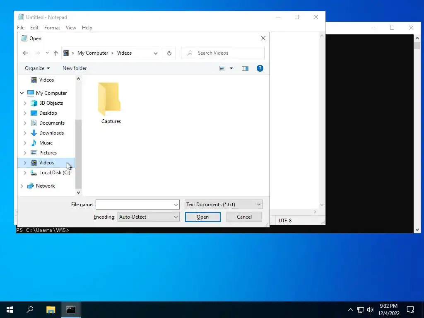424x318 pixels.
Task: Click the Open button
Action: point(203,217)
